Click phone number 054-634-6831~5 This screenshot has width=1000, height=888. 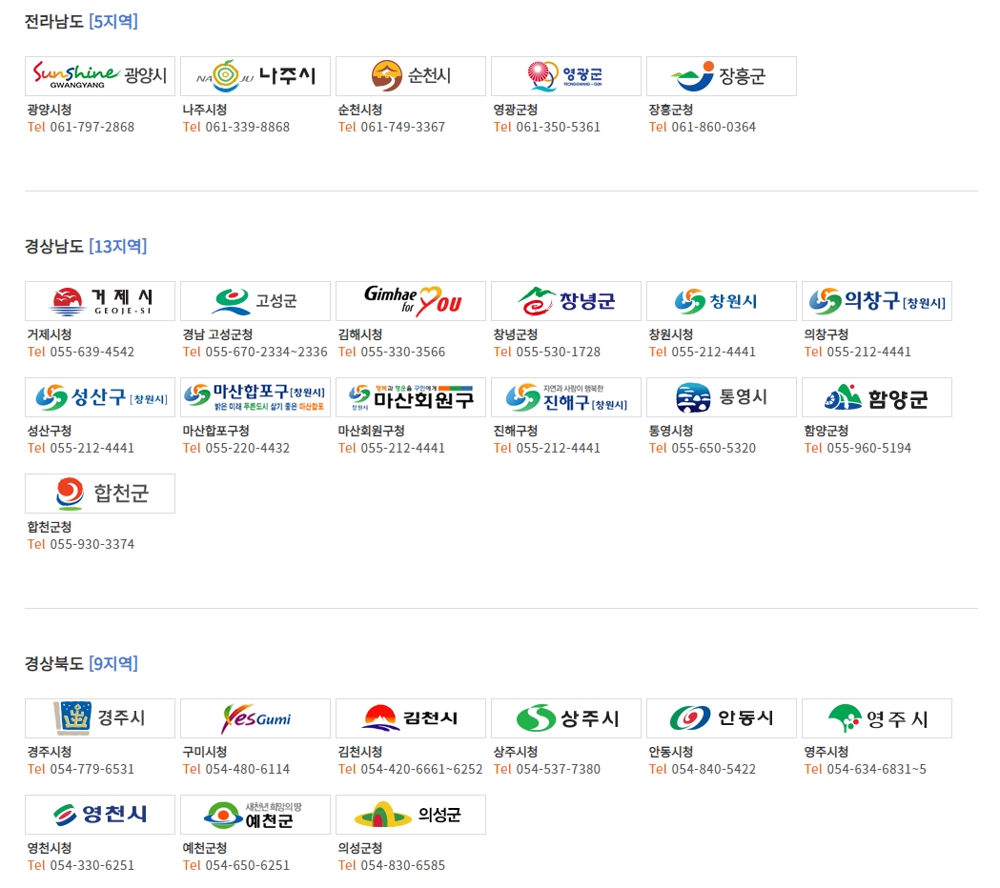pos(876,770)
